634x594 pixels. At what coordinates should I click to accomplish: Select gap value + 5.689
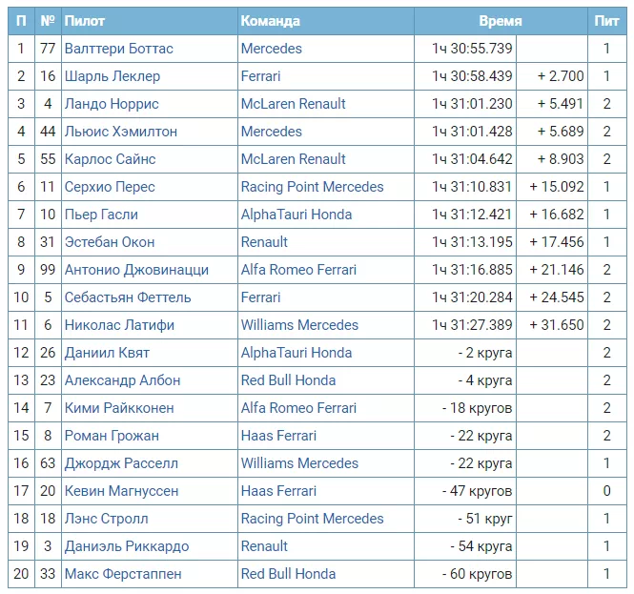pos(561,132)
